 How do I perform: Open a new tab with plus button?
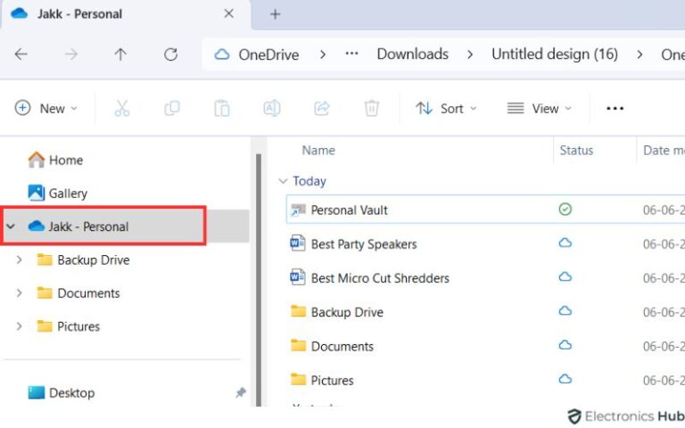(275, 14)
